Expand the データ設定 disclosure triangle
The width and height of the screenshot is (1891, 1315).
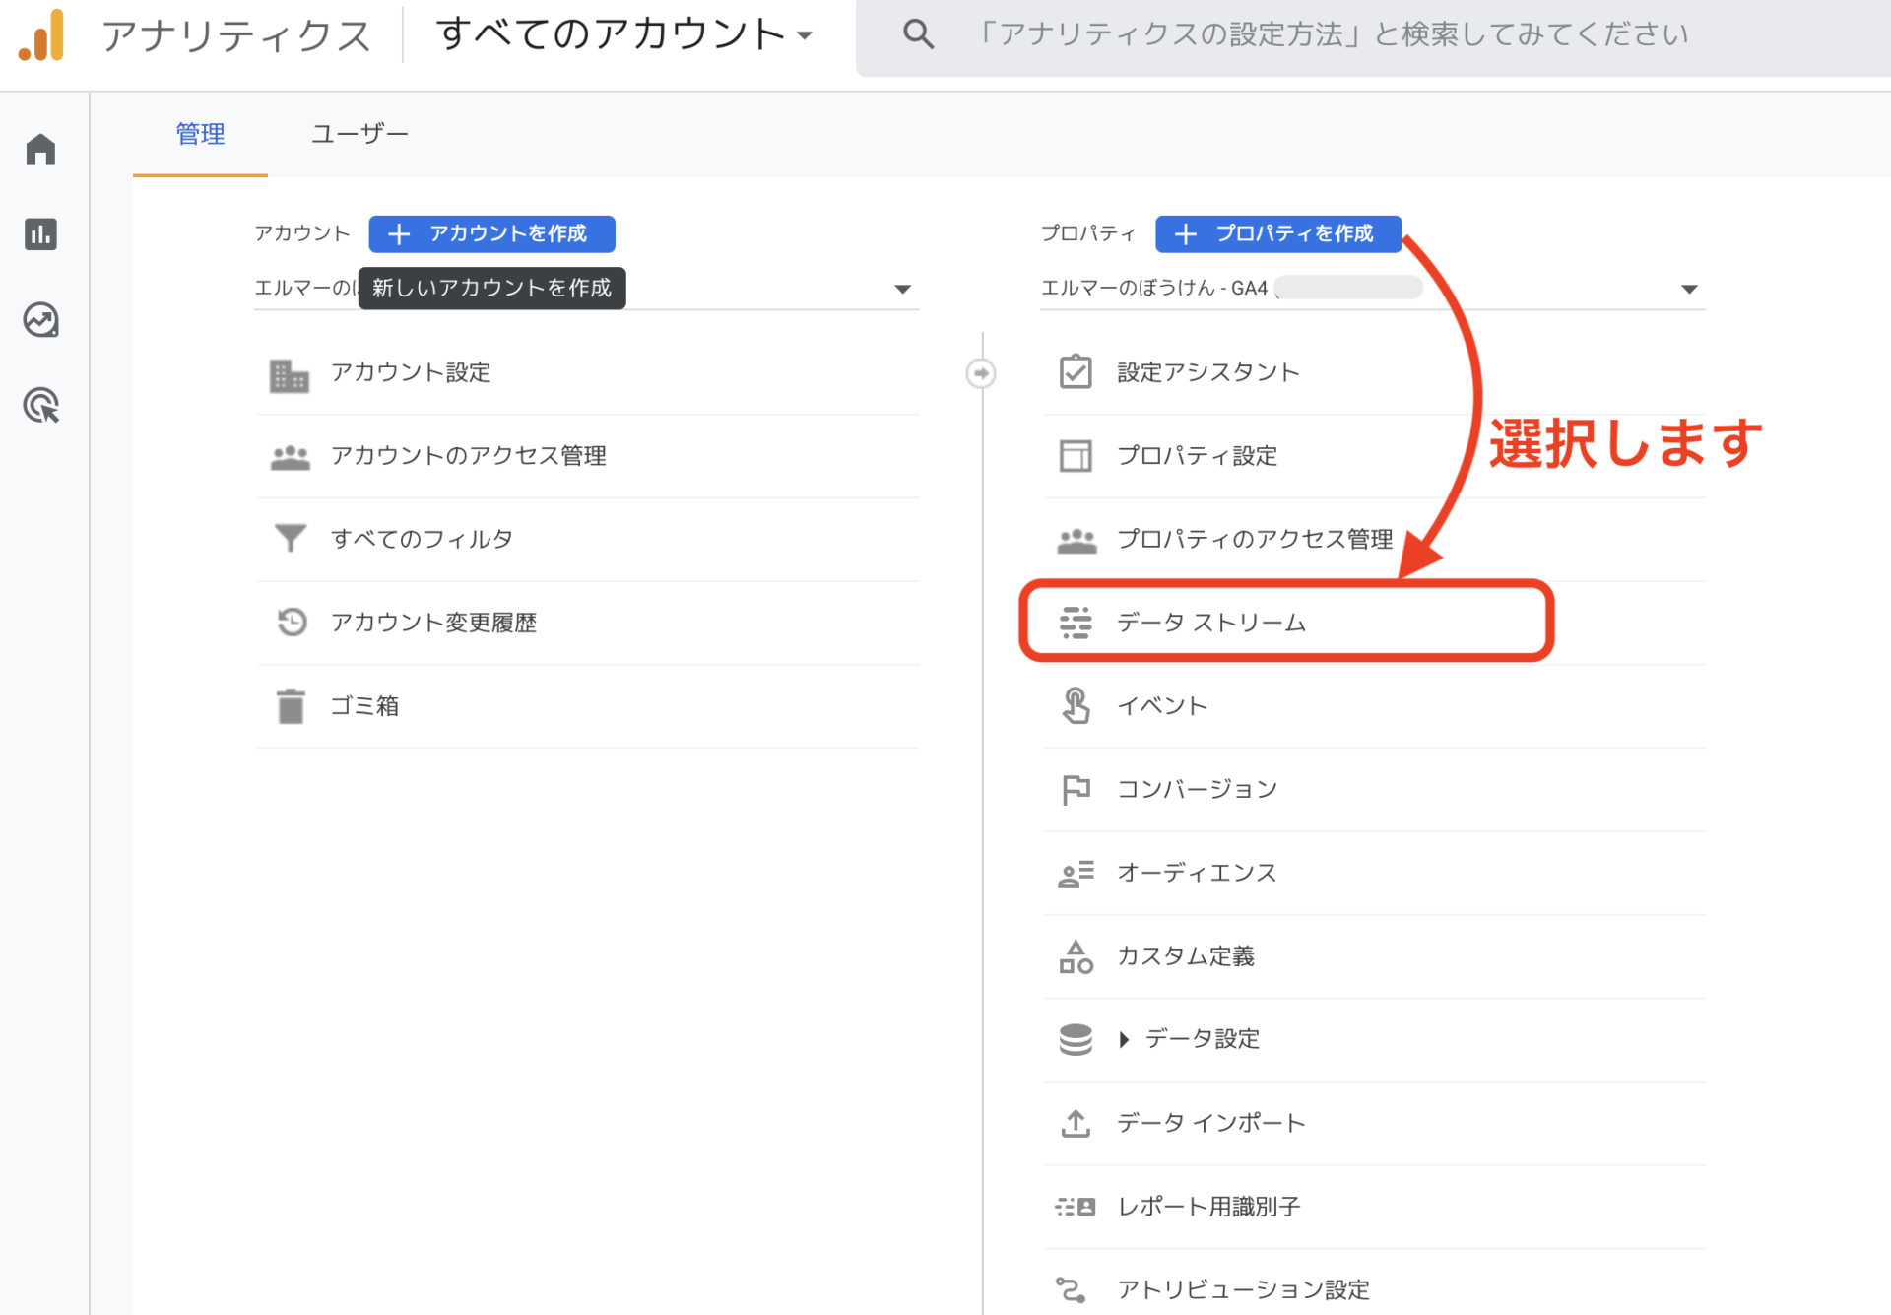tap(1124, 1039)
